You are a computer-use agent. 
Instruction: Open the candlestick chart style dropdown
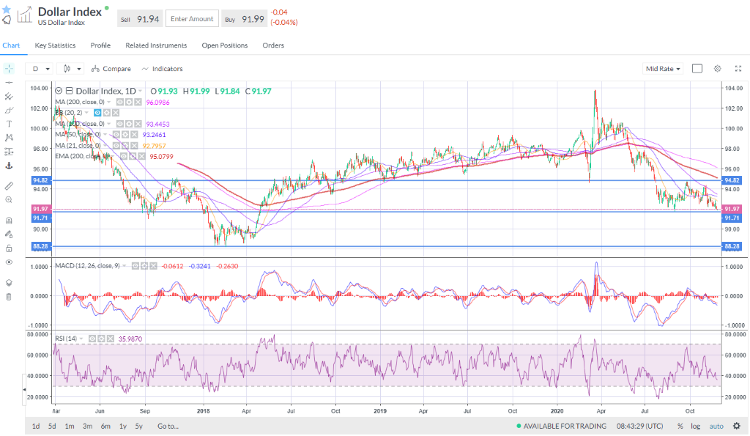[x=71, y=68]
